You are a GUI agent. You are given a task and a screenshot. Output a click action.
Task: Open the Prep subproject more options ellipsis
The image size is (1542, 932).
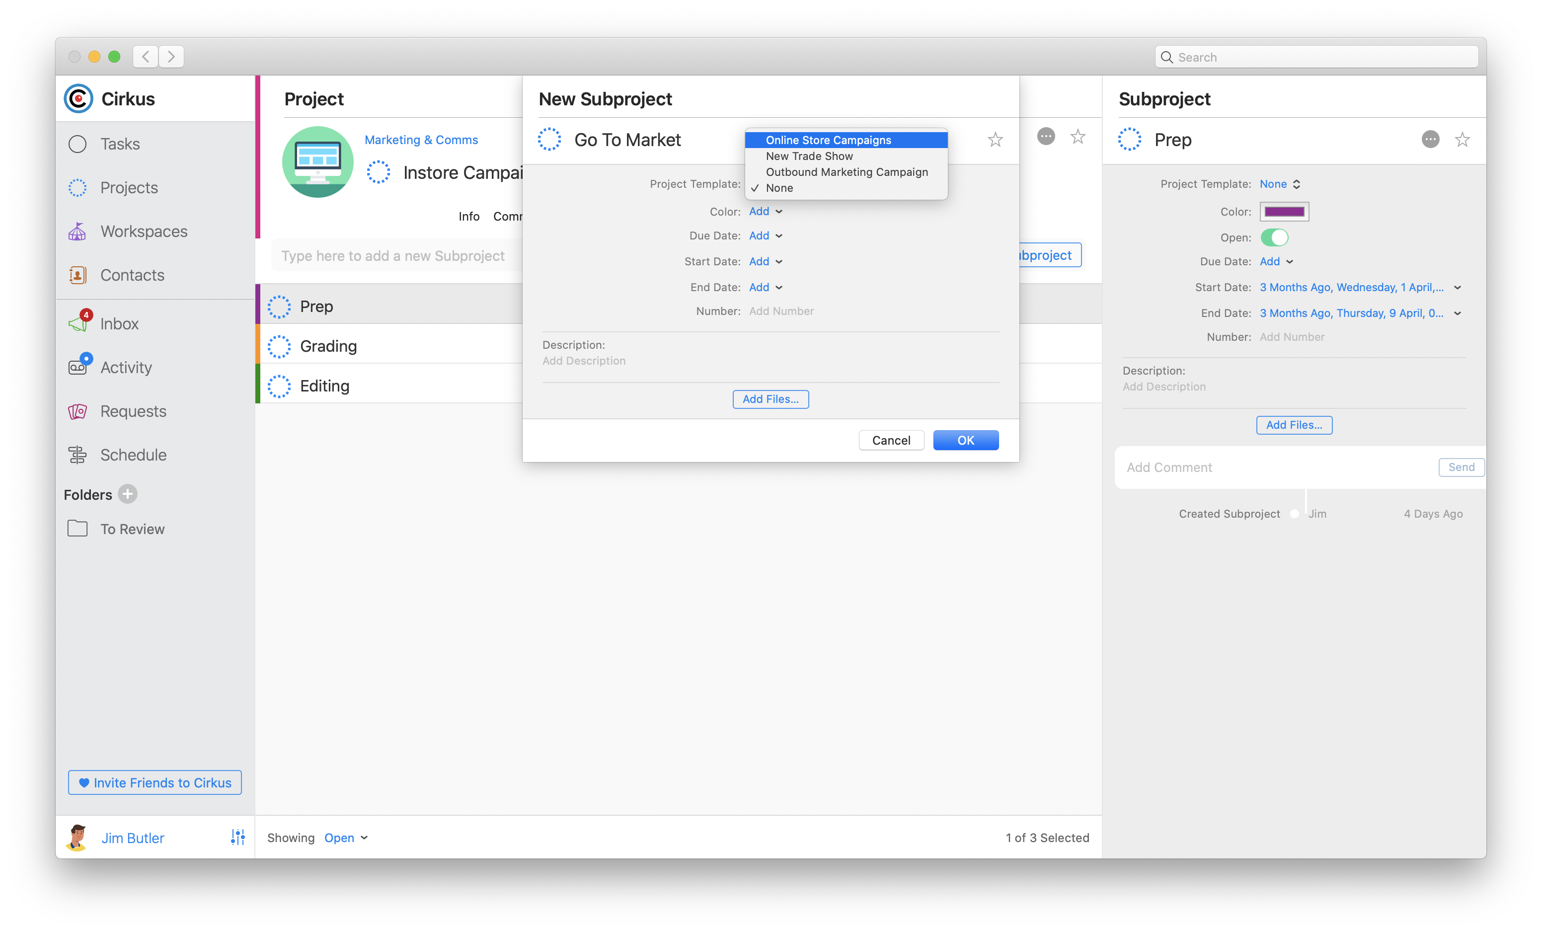1431,140
